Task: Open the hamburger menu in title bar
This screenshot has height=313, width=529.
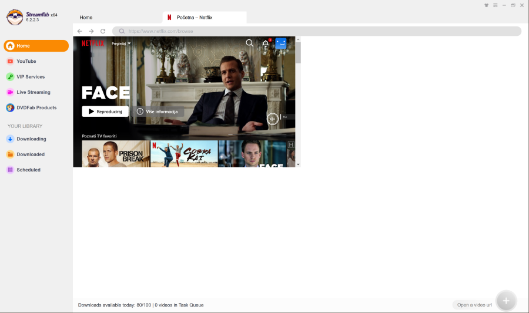Action: pyautogui.click(x=495, y=5)
